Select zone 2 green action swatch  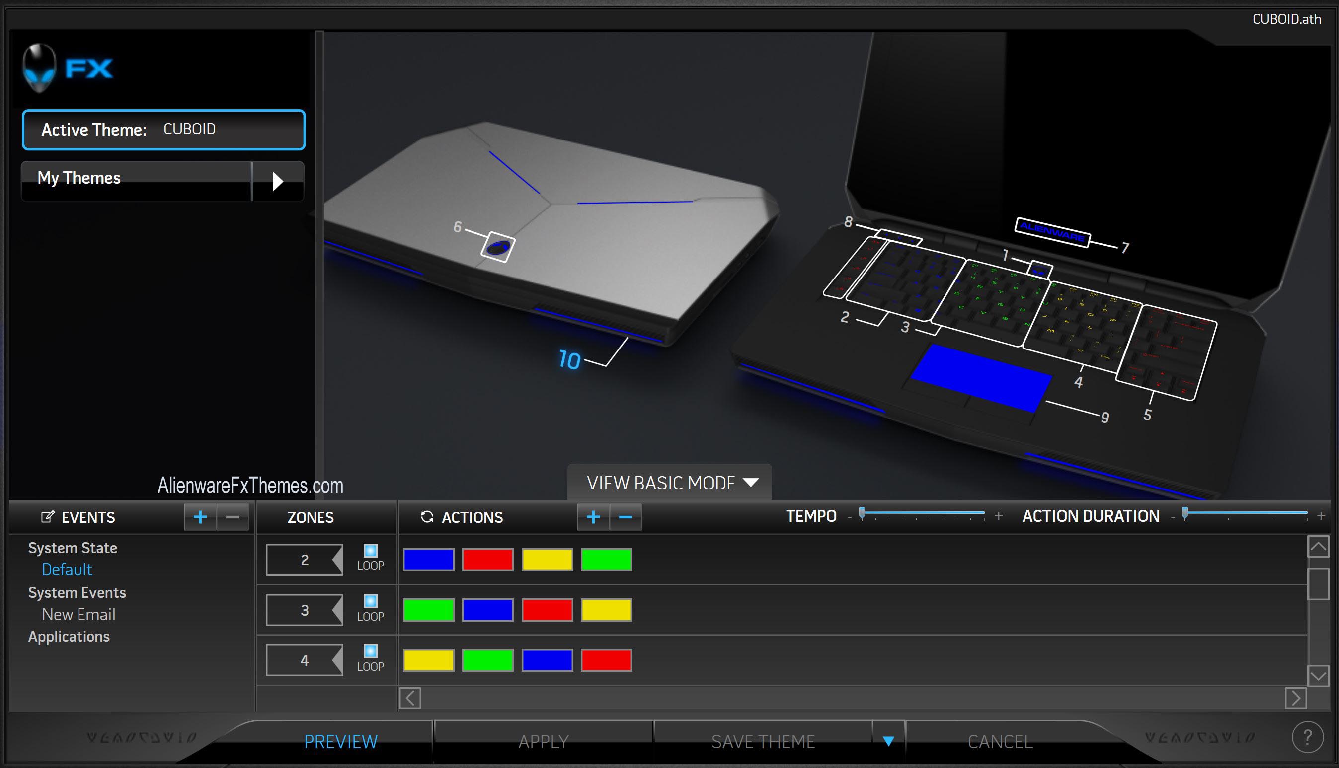607,559
